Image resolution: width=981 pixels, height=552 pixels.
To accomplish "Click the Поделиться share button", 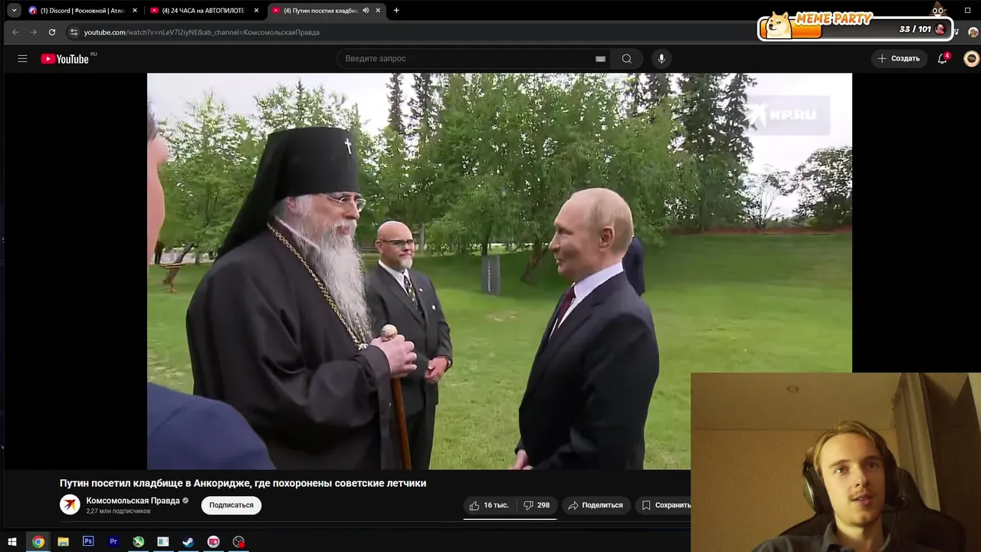I will pyautogui.click(x=595, y=505).
